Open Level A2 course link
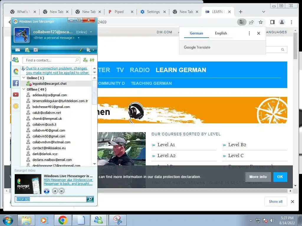The image size is (302, 226). tap(166, 155)
